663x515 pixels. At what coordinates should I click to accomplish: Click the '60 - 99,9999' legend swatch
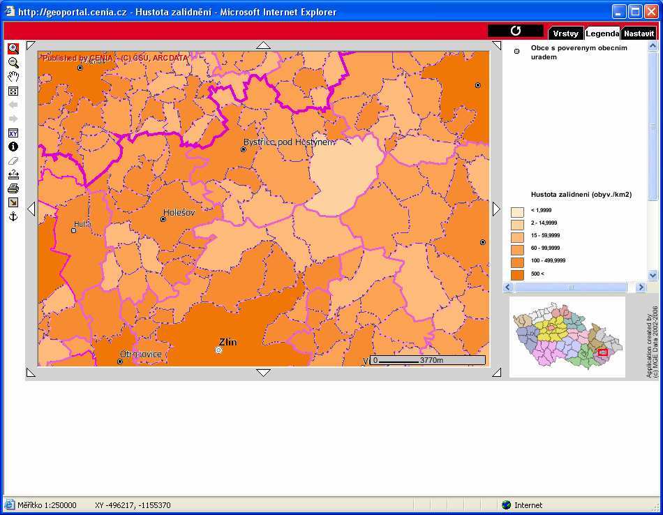click(517, 250)
